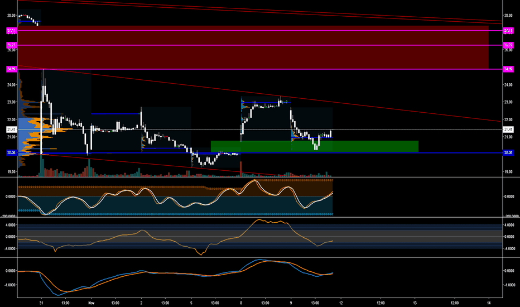This screenshot has width=520, height=307.
Task: Click the 8 date label on the time axis
Action: [241, 303]
